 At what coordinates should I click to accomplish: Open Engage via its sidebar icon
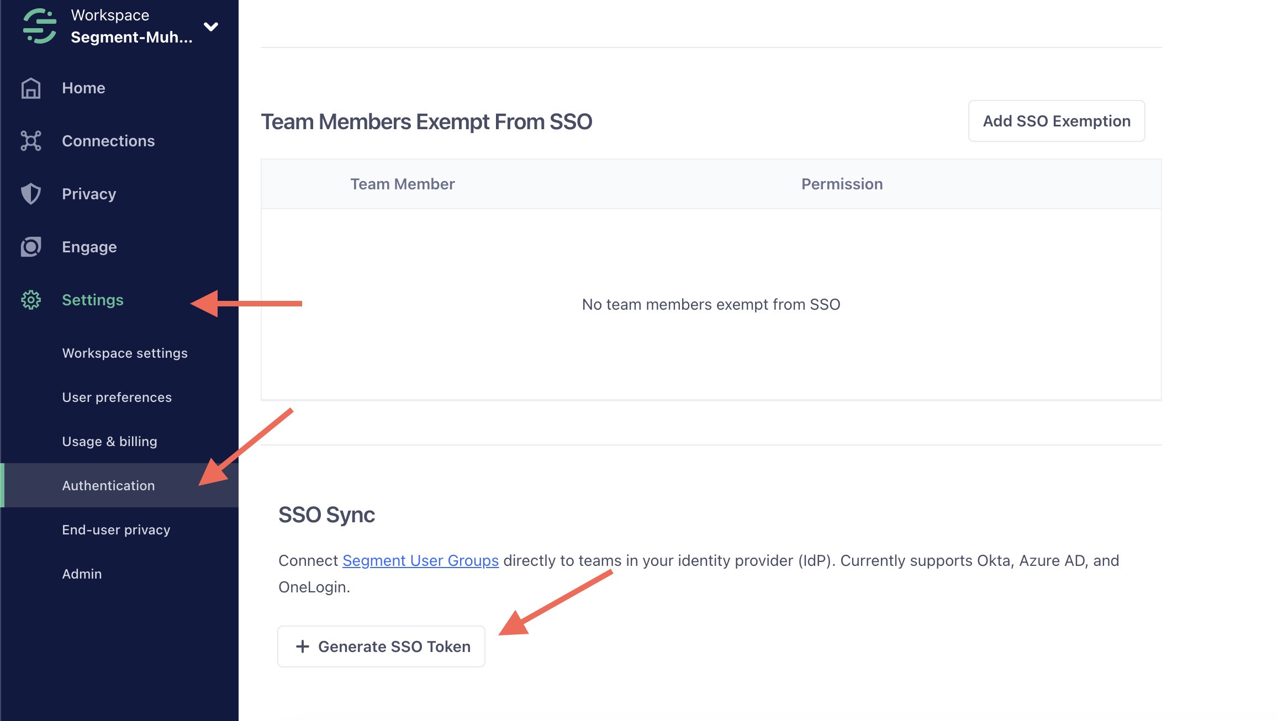pyautogui.click(x=31, y=247)
